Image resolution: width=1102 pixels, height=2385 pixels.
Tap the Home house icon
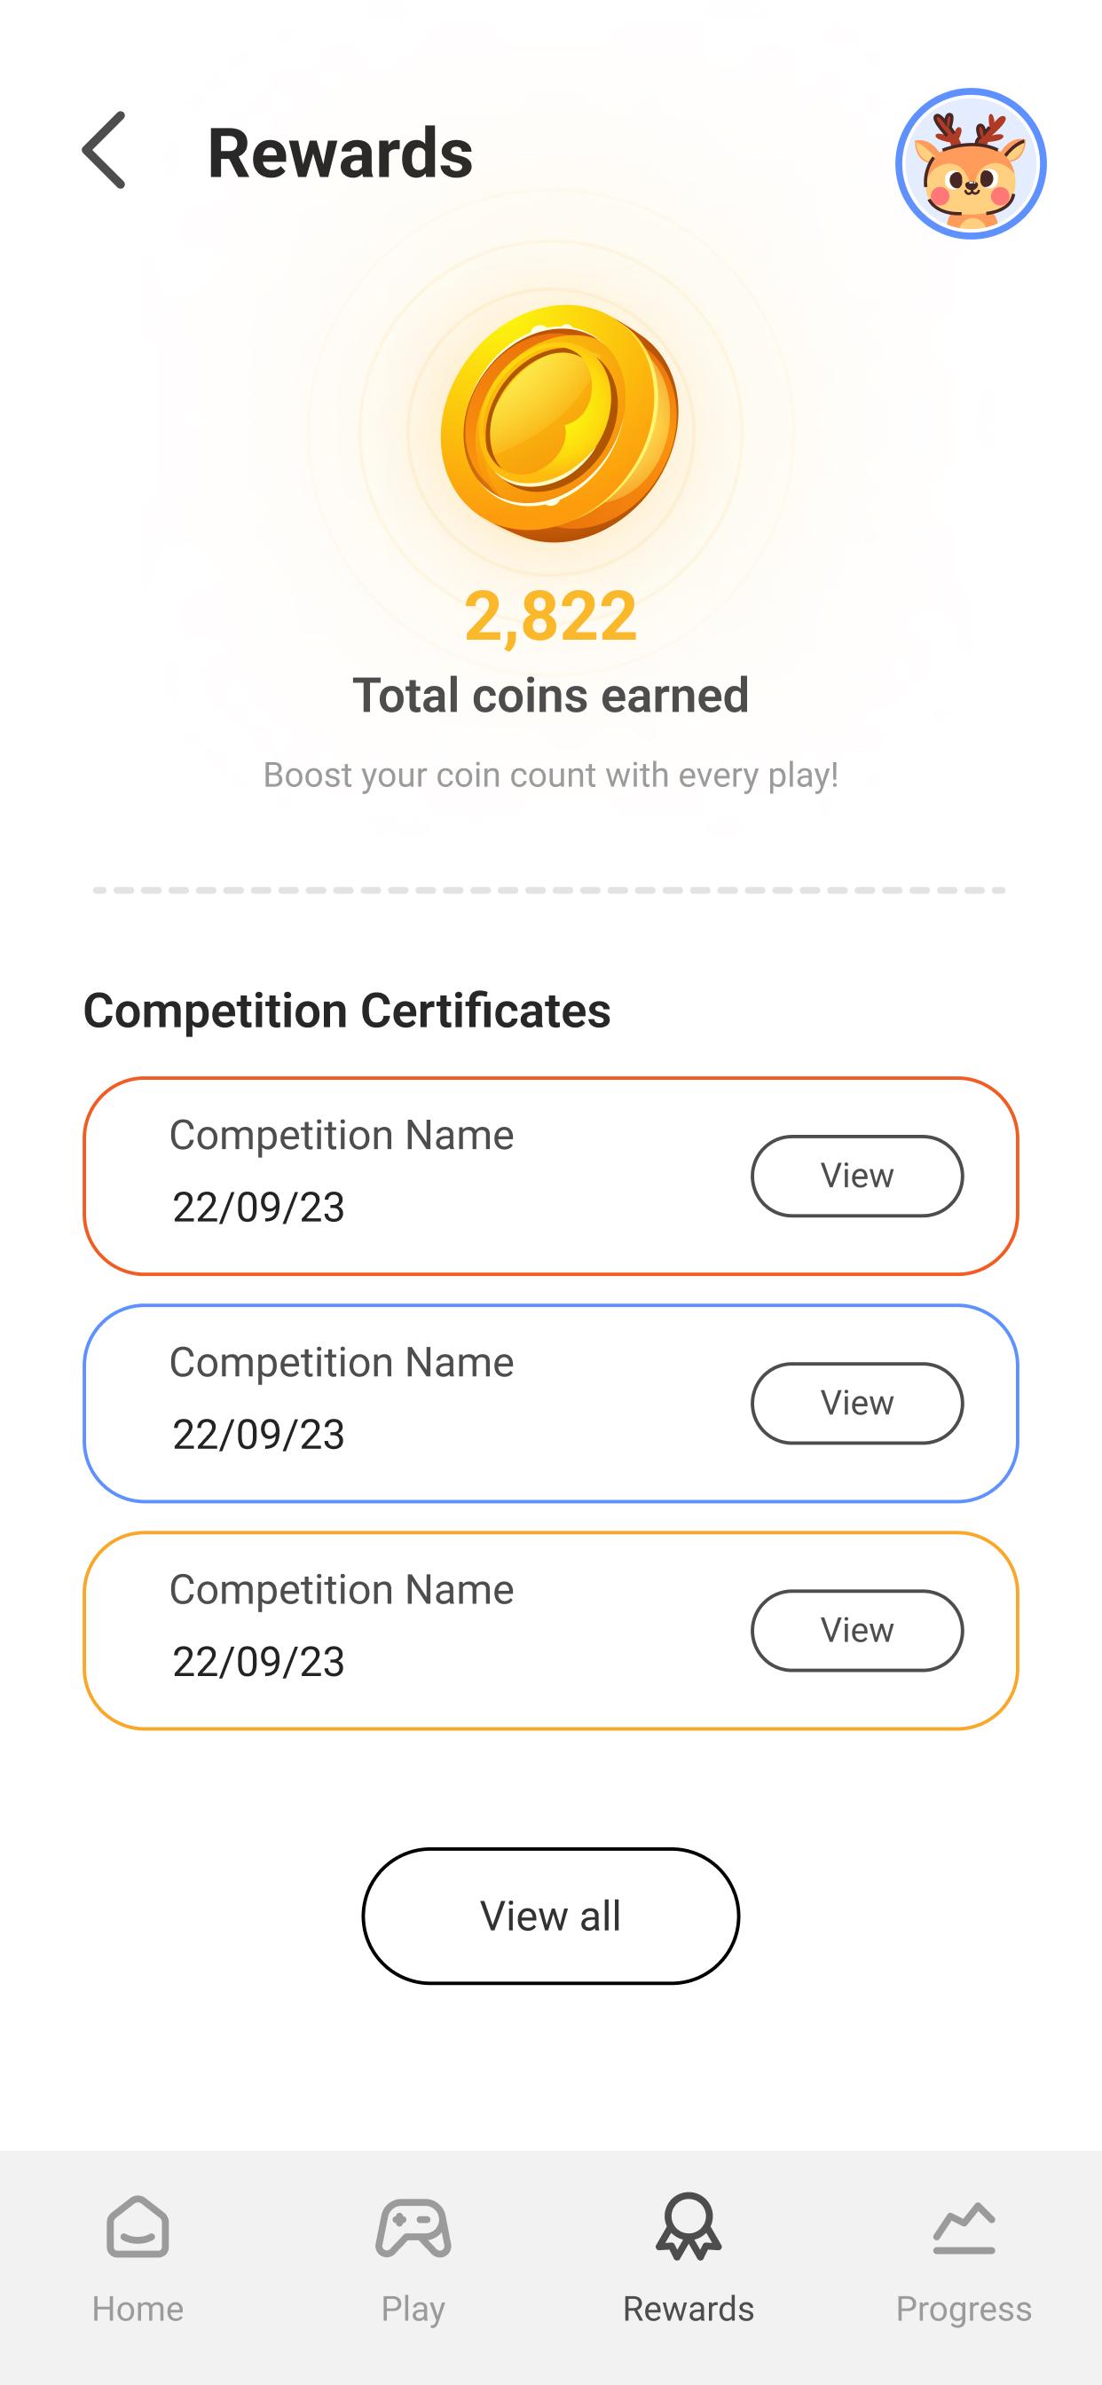point(138,2227)
